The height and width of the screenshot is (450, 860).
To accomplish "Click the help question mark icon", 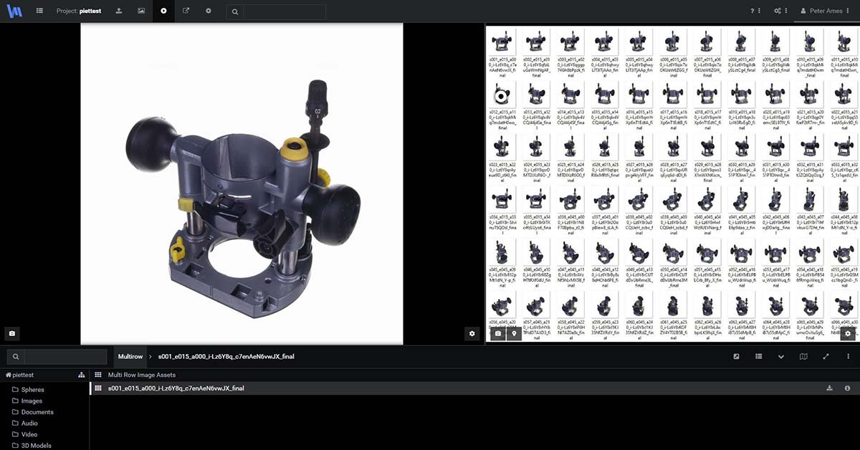I will click(x=751, y=11).
